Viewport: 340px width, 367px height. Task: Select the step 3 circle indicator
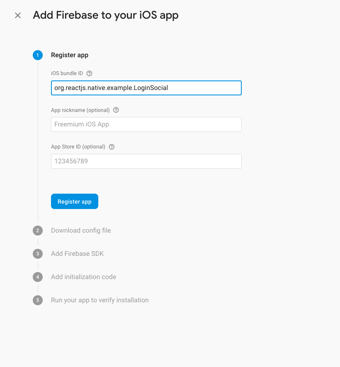[38, 254]
